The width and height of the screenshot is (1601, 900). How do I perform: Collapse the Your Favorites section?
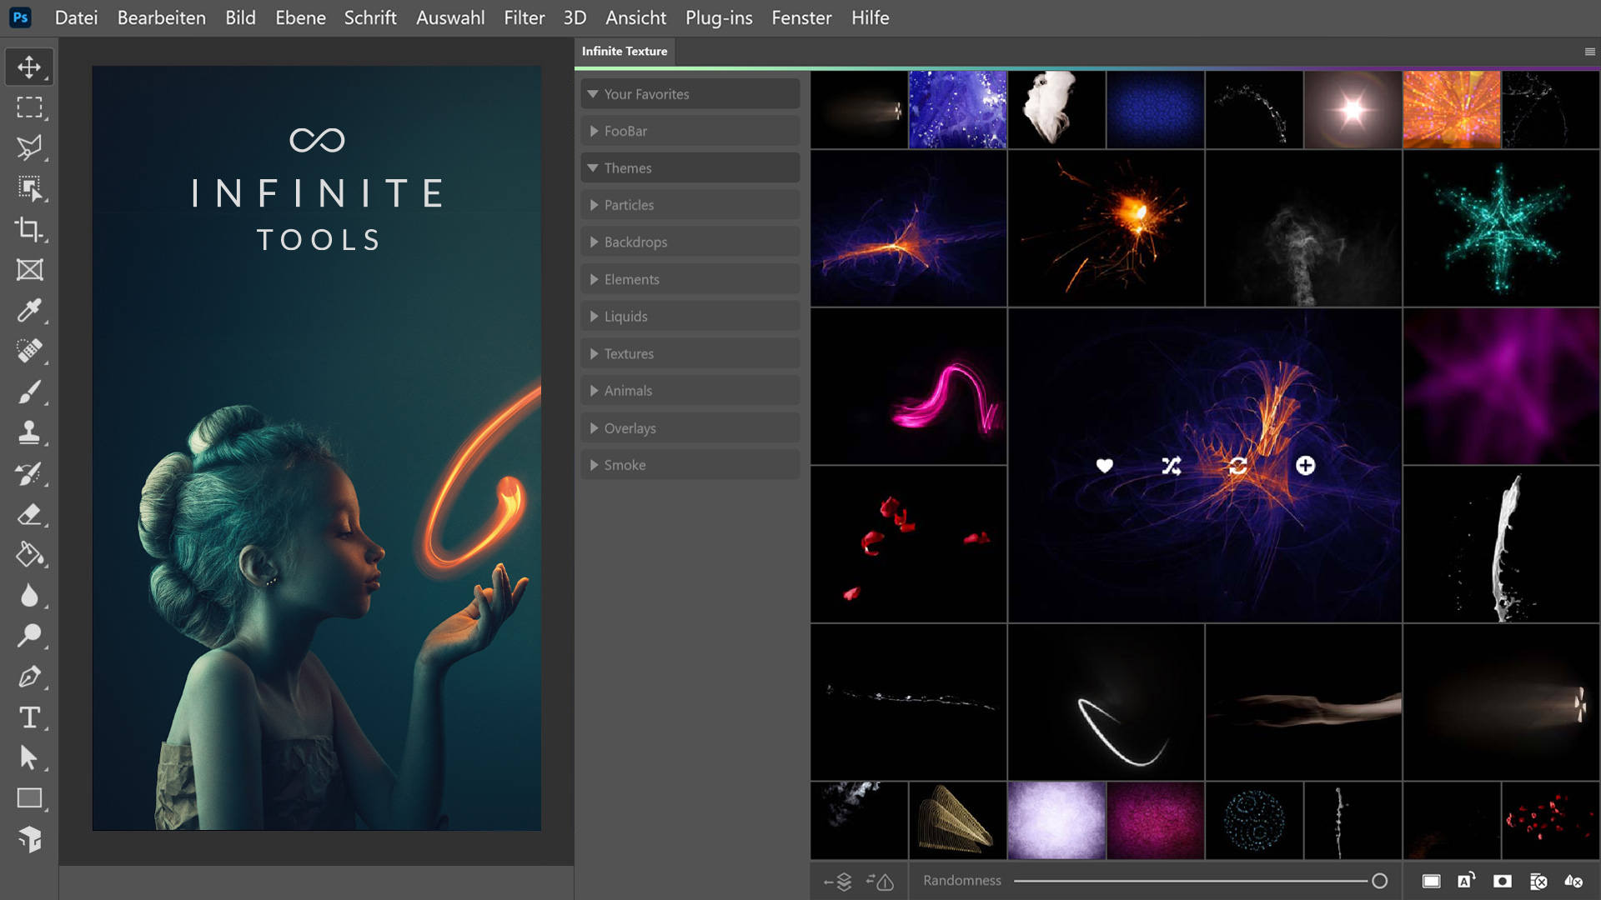point(690,94)
